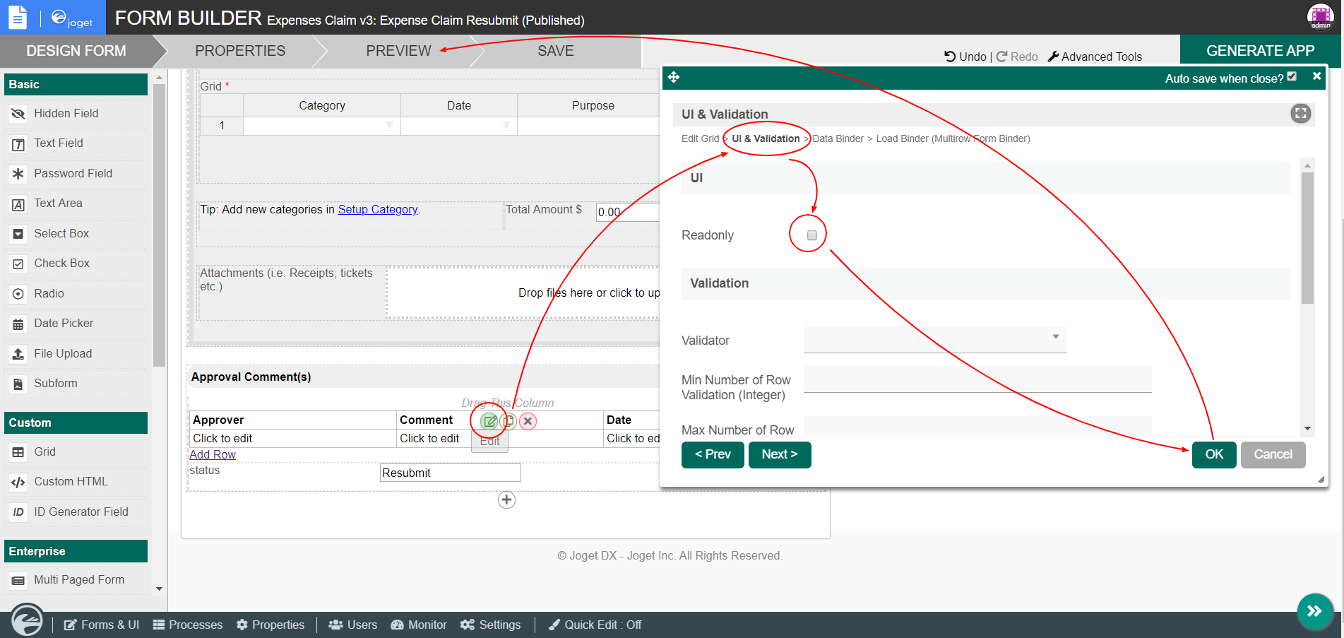1344x638 pixels.
Task: Click the Custom HTML element icon
Action: tap(18, 483)
